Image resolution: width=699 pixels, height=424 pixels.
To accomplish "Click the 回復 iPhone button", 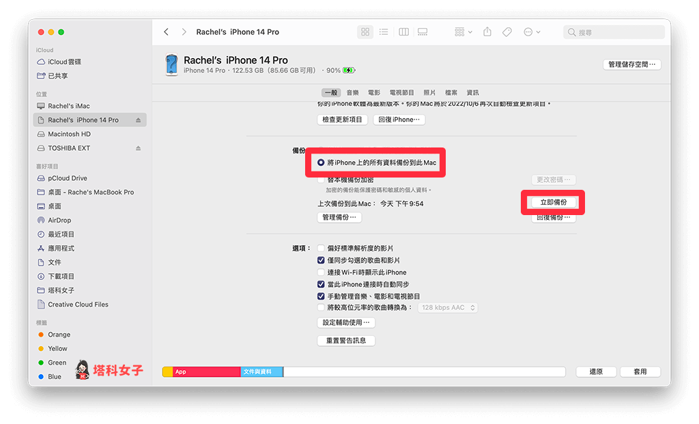I will click(399, 120).
